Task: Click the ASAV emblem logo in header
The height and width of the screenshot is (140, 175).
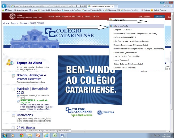Action: 12,16
